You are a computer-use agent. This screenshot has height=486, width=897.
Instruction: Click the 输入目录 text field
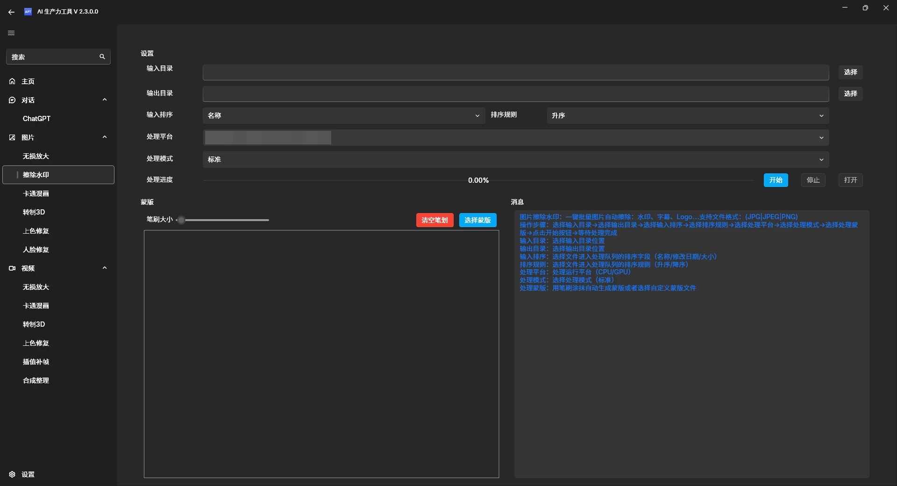(515, 72)
